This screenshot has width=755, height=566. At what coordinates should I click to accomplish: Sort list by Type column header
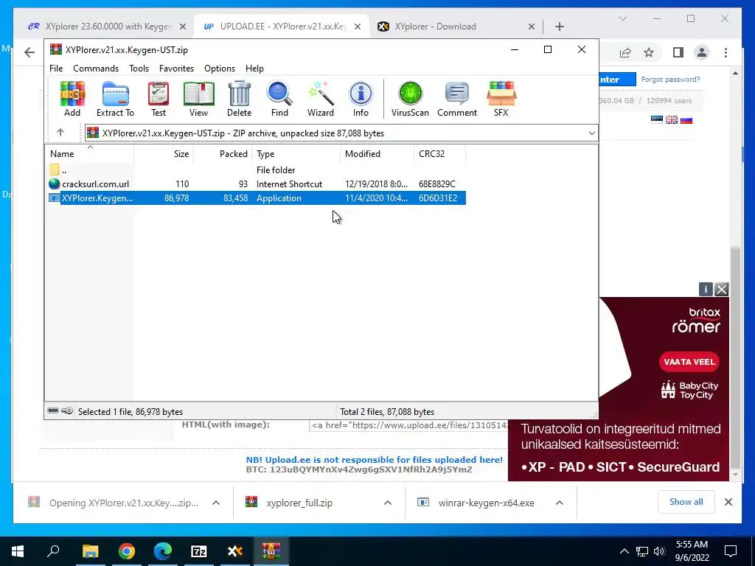click(x=296, y=153)
